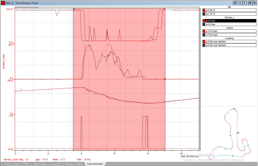The height and width of the screenshot is (166, 258).
Task: Open the Vitals & Alarms tab
Action: pyautogui.click(x=40, y=164)
